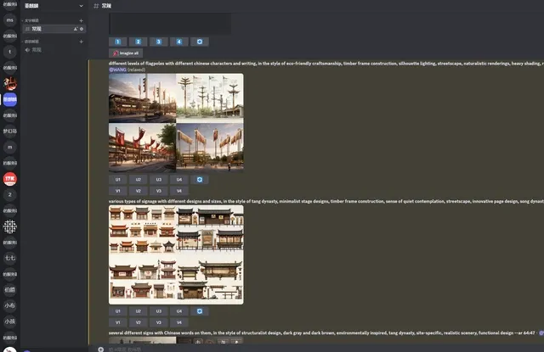The image size is (544, 352).
Task: Click U1 under the flagpoles image grid
Action: pyautogui.click(x=117, y=180)
